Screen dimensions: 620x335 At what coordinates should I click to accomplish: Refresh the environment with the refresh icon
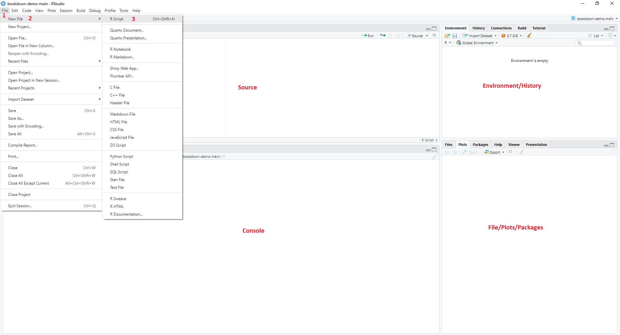coord(611,36)
